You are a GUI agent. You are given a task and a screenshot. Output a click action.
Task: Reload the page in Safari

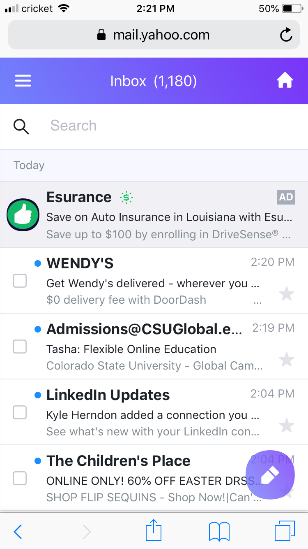click(x=286, y=35)
